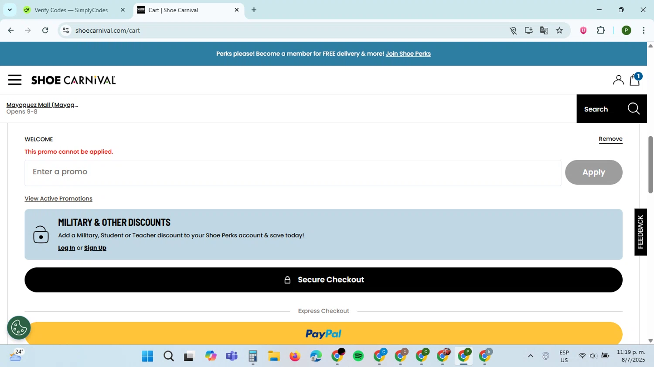Bookmark this page with star icon
Image resolution: width=654 pixels, height=367 pixels.
[559, 30]
